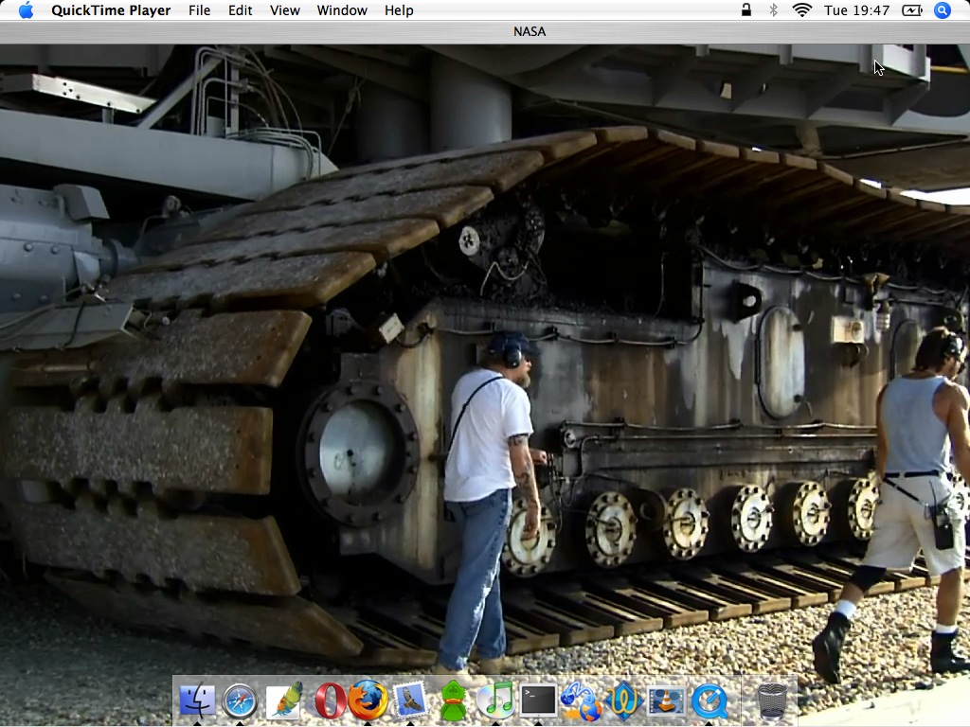
Task: Open Spotlight search in the menu bar
Action: coord(942,10)
